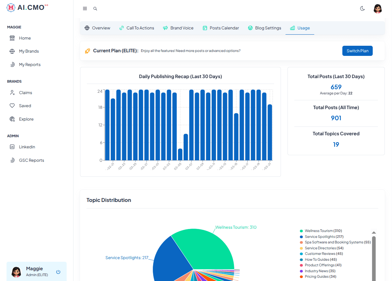This screenshot has width=392, height=281.
Task: Open GSC Reports from the sidebar
Action: 31,160
